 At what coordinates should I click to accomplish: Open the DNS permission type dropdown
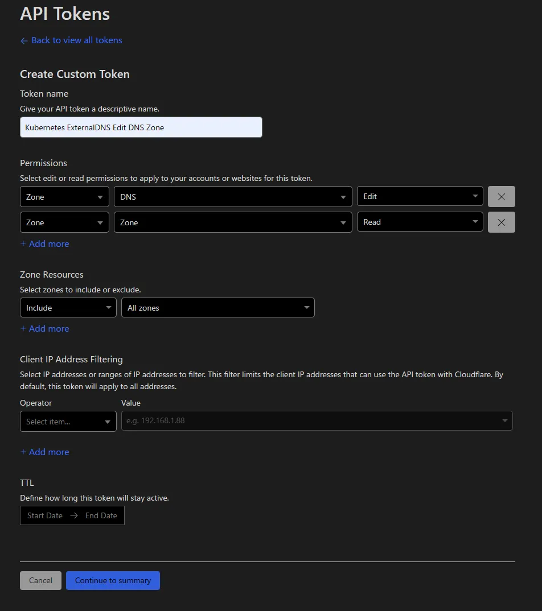coord(232,197)
